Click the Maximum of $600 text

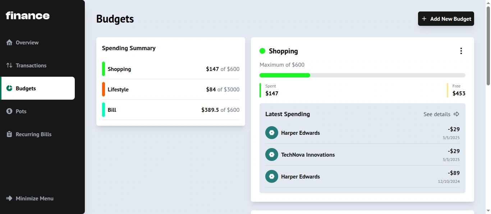click(282, 65)
